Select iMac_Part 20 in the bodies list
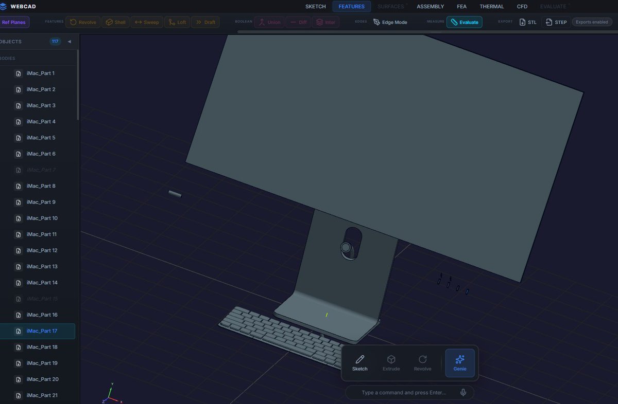618x404 pixels. point(38,379)
